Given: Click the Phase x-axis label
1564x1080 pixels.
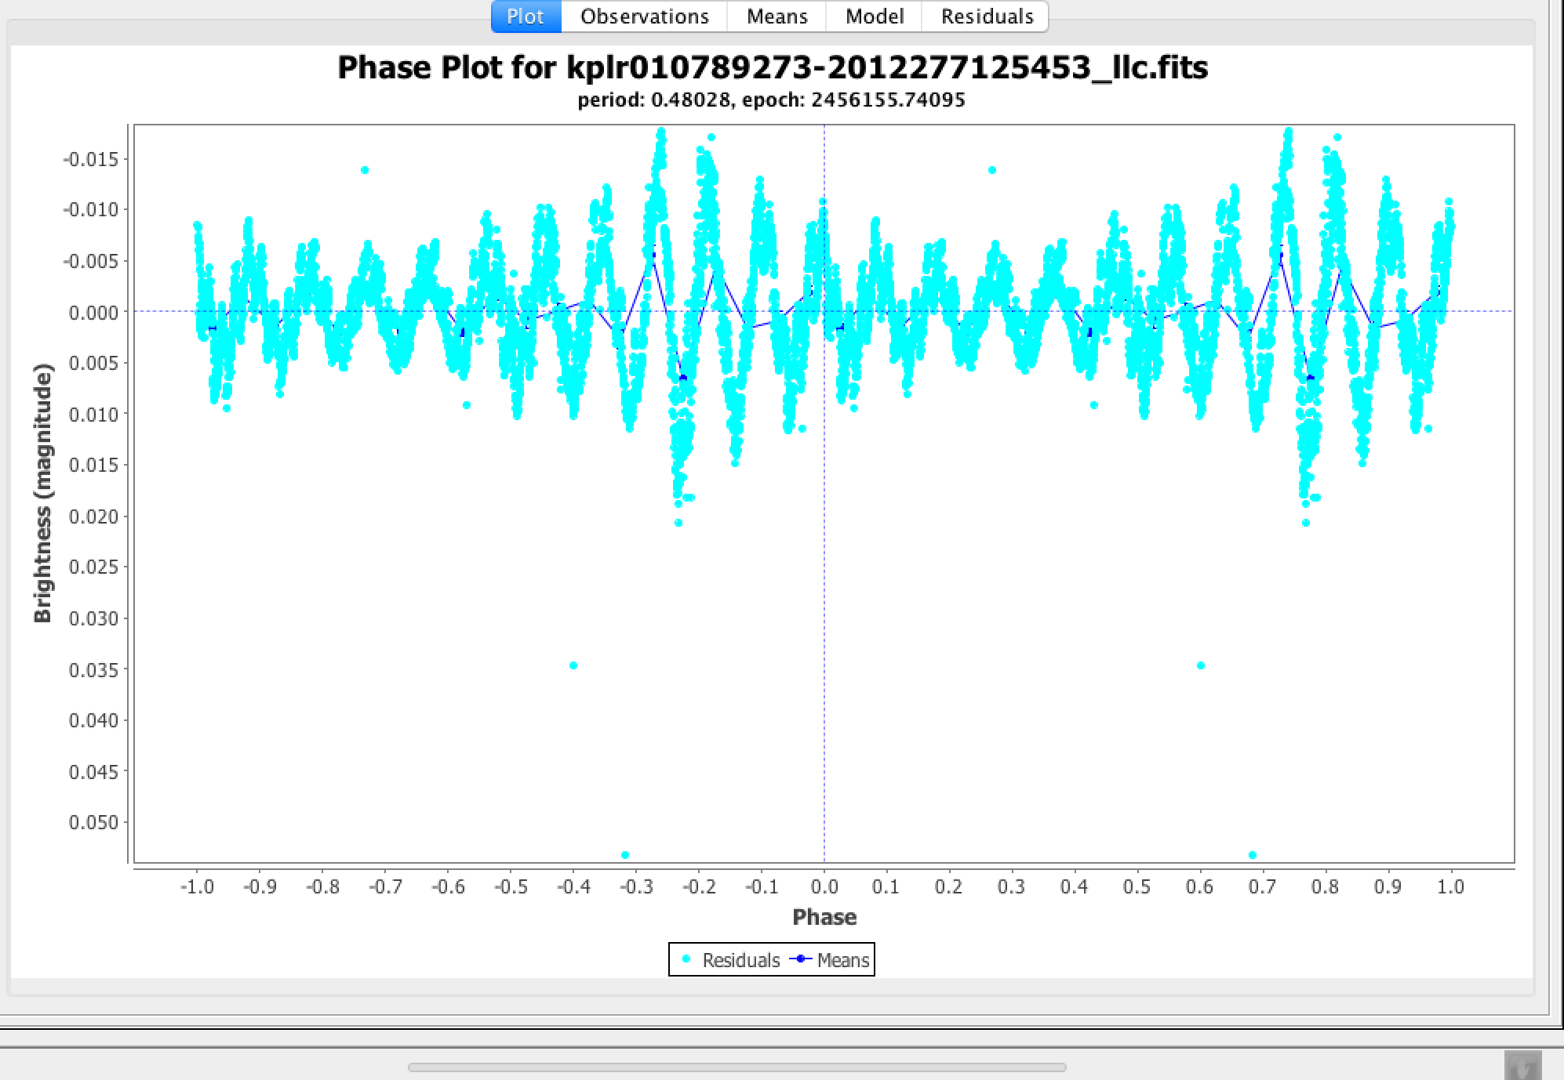Looking at the screenshot, I should click(x=824, y=917).
